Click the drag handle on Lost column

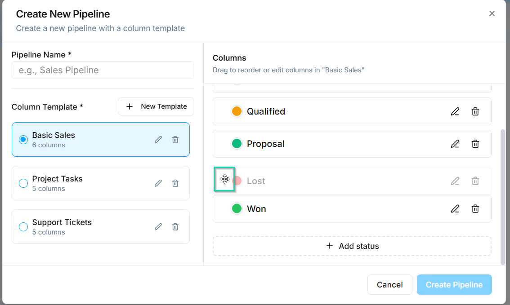pos(224,180)
